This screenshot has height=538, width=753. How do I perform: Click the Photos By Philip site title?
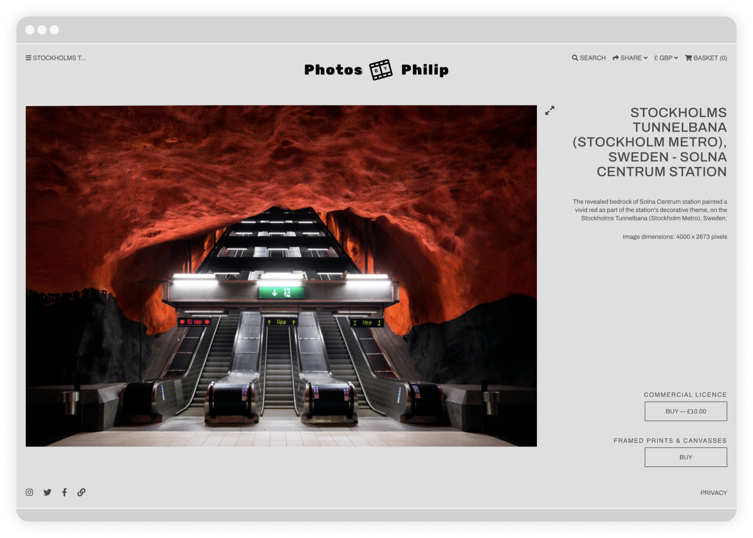(376, 69)
